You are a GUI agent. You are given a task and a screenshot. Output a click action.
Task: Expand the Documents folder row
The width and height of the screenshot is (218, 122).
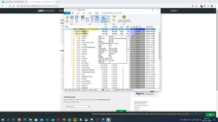tap(72, 34)
